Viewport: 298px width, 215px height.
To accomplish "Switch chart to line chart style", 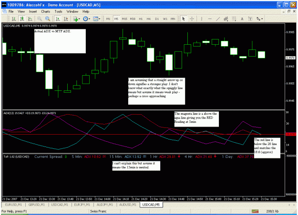I will (x=30, y=19).
